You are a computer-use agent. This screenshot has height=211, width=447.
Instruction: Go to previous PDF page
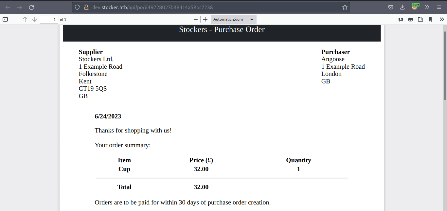coord(25,19)
